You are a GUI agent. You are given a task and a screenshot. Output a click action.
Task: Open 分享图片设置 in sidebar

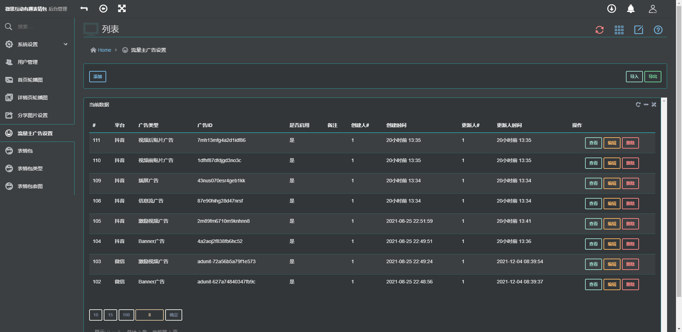point(37,115)
